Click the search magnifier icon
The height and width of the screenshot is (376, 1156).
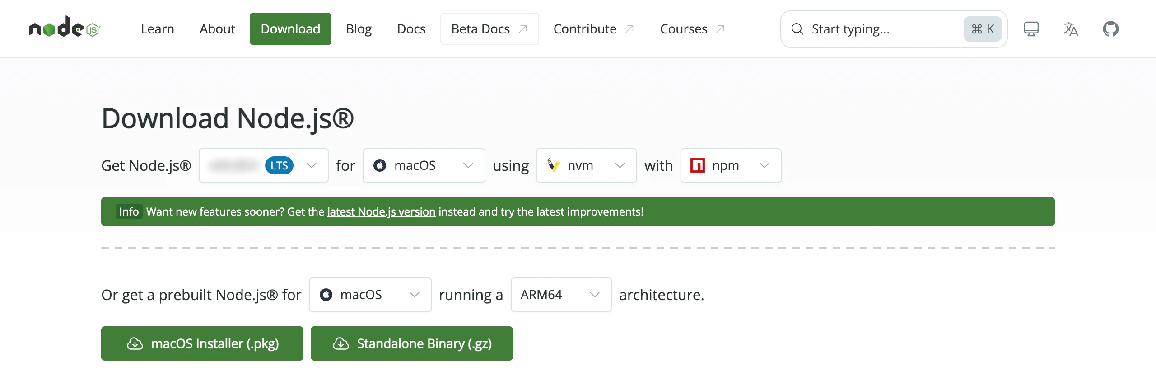797,29
